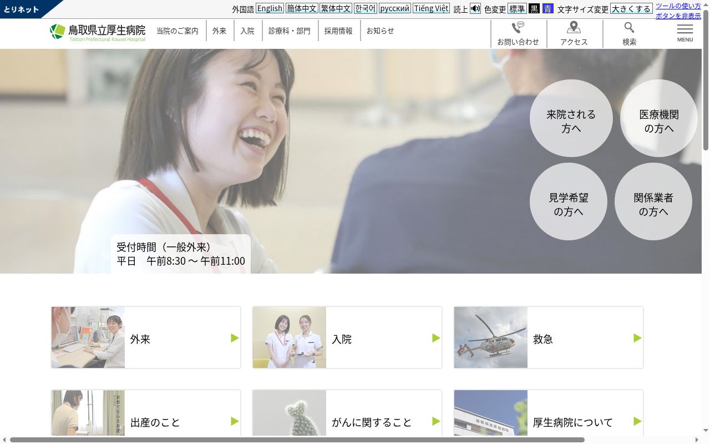Open 診療科・部門 menu
Screen dimensions: 710x444
290,31
